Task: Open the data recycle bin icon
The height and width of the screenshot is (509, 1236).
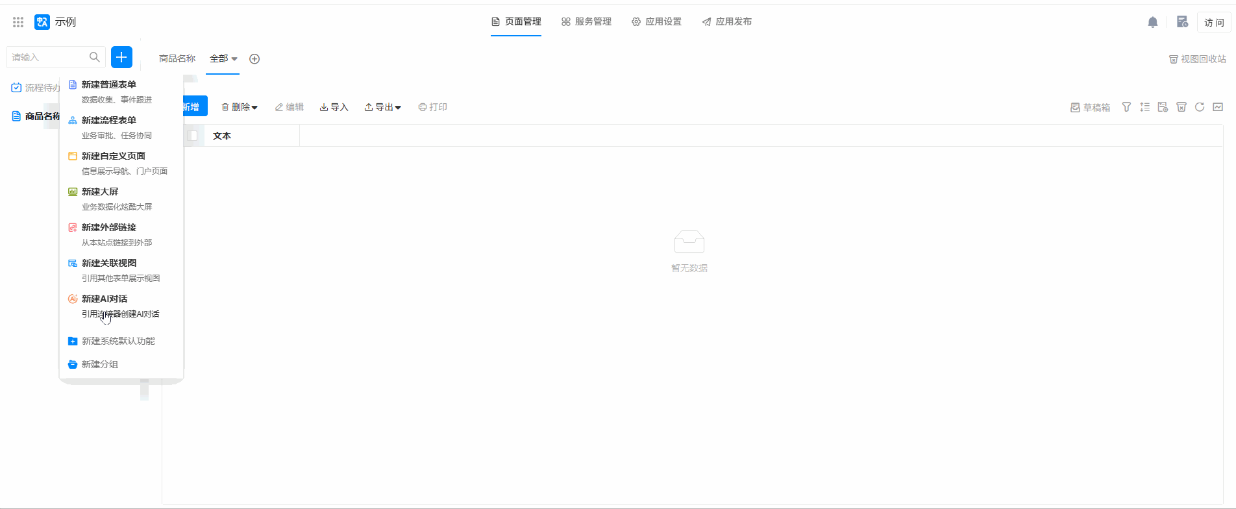Action: point(1181,107)
